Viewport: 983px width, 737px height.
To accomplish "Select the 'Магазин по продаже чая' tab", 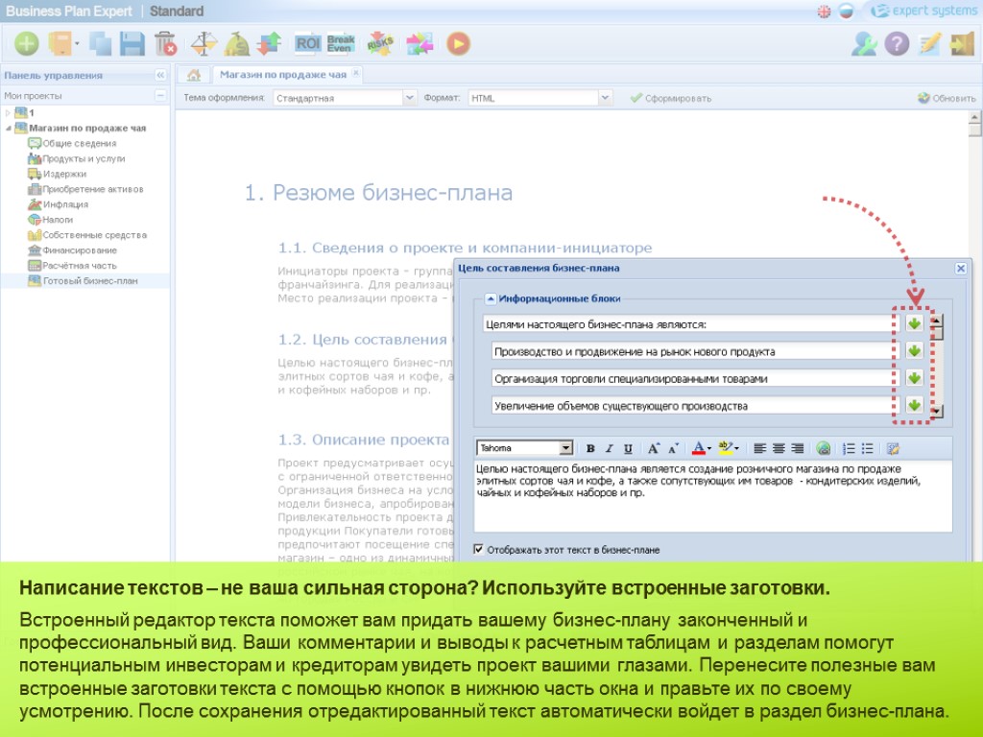I will (283, 75).
